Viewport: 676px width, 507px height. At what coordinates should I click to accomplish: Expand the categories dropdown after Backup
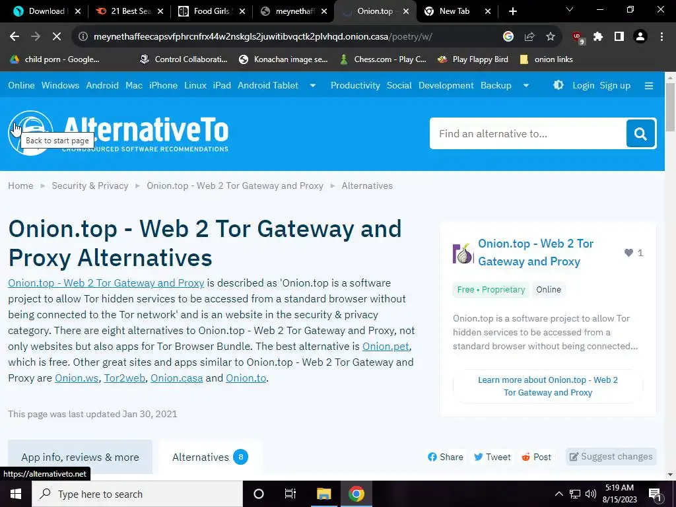click(526, 85)
